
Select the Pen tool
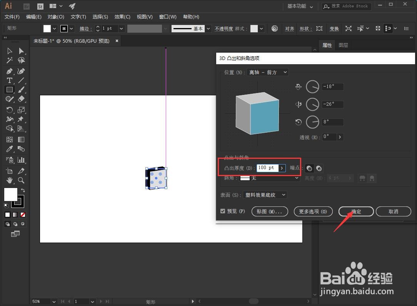coord(10,71)
